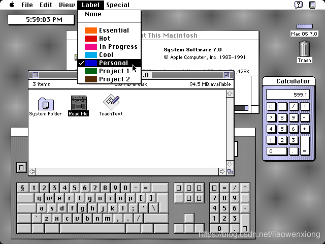325x244 pixels.
Task: Click the System Software 7.0 text
Action: point(192,50)
